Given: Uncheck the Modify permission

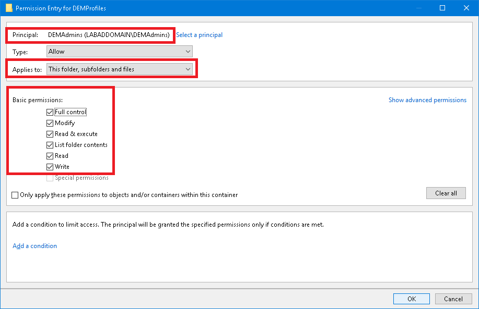Looking at the screenshot, I should (50, 123).
